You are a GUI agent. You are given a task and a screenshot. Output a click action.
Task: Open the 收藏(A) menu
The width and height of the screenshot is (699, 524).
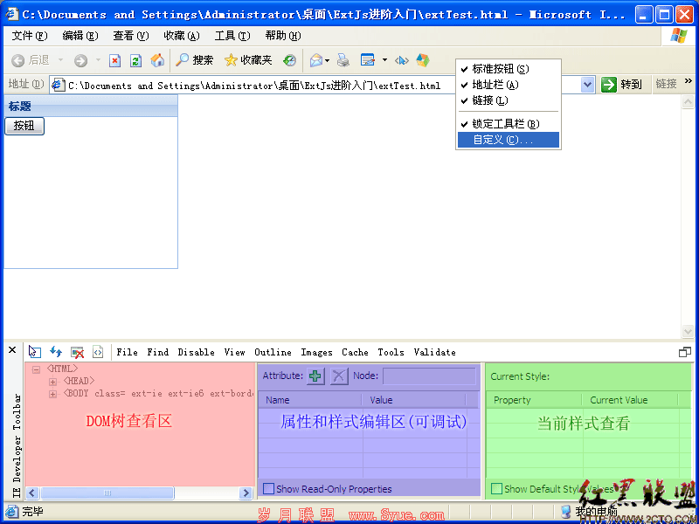(x=182, y=36)
